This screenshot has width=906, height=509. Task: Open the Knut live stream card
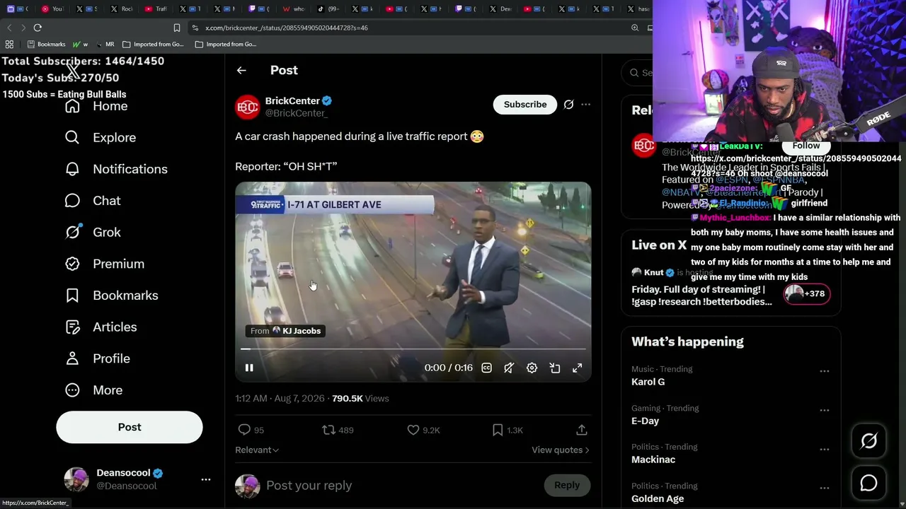coord(730,286)
